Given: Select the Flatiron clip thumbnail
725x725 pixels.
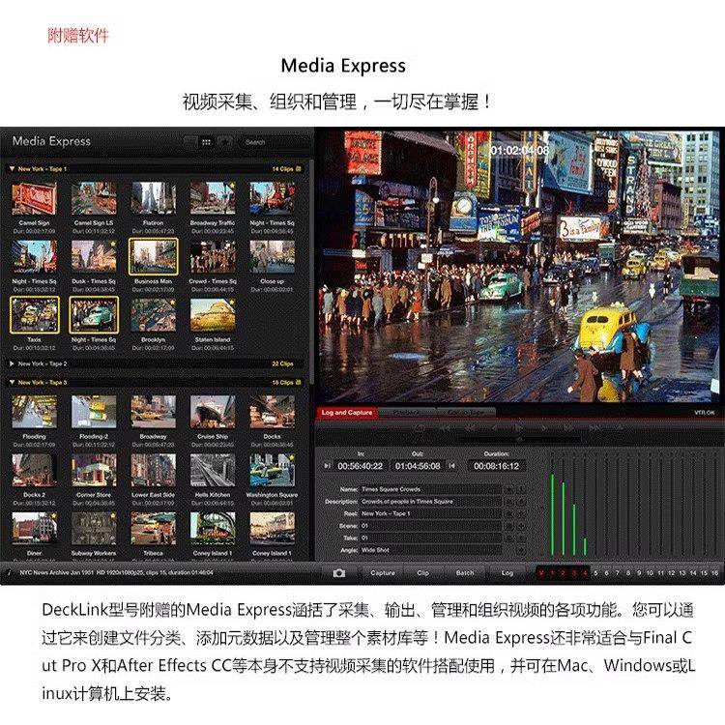Looking at the screenshot, I should [153, 198].
